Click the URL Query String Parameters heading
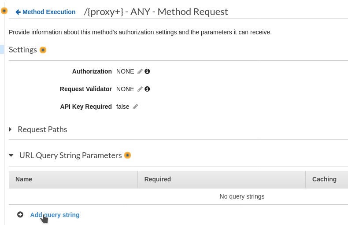 coord(70,155)
